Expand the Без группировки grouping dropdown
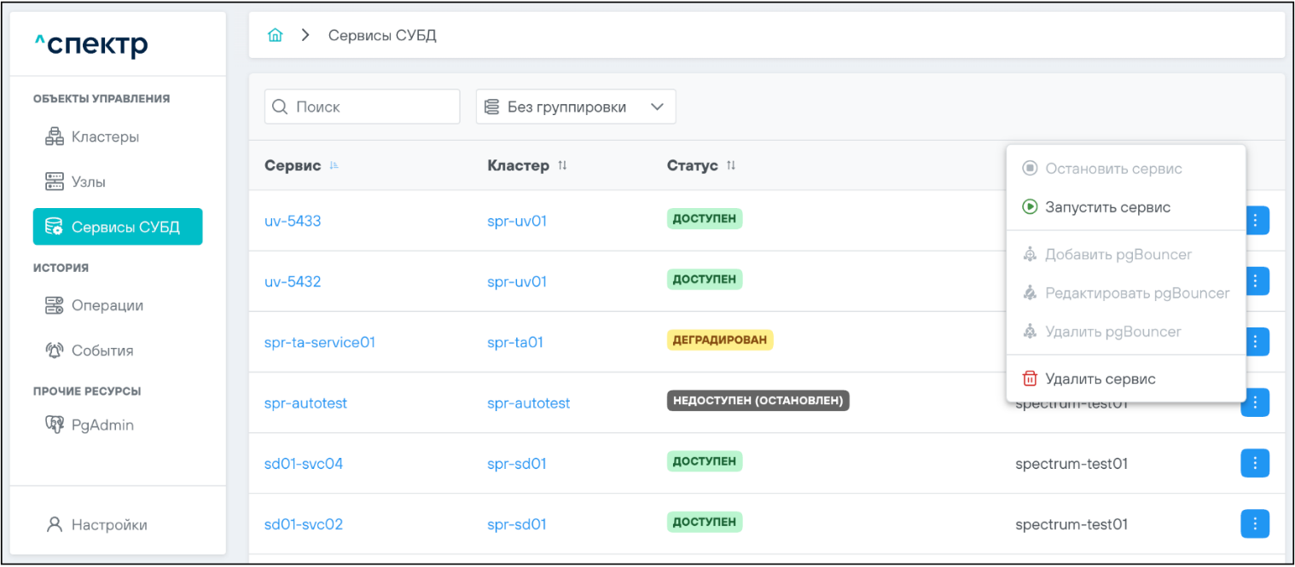This screenshot has width=1295, height=567. point(575,107)
